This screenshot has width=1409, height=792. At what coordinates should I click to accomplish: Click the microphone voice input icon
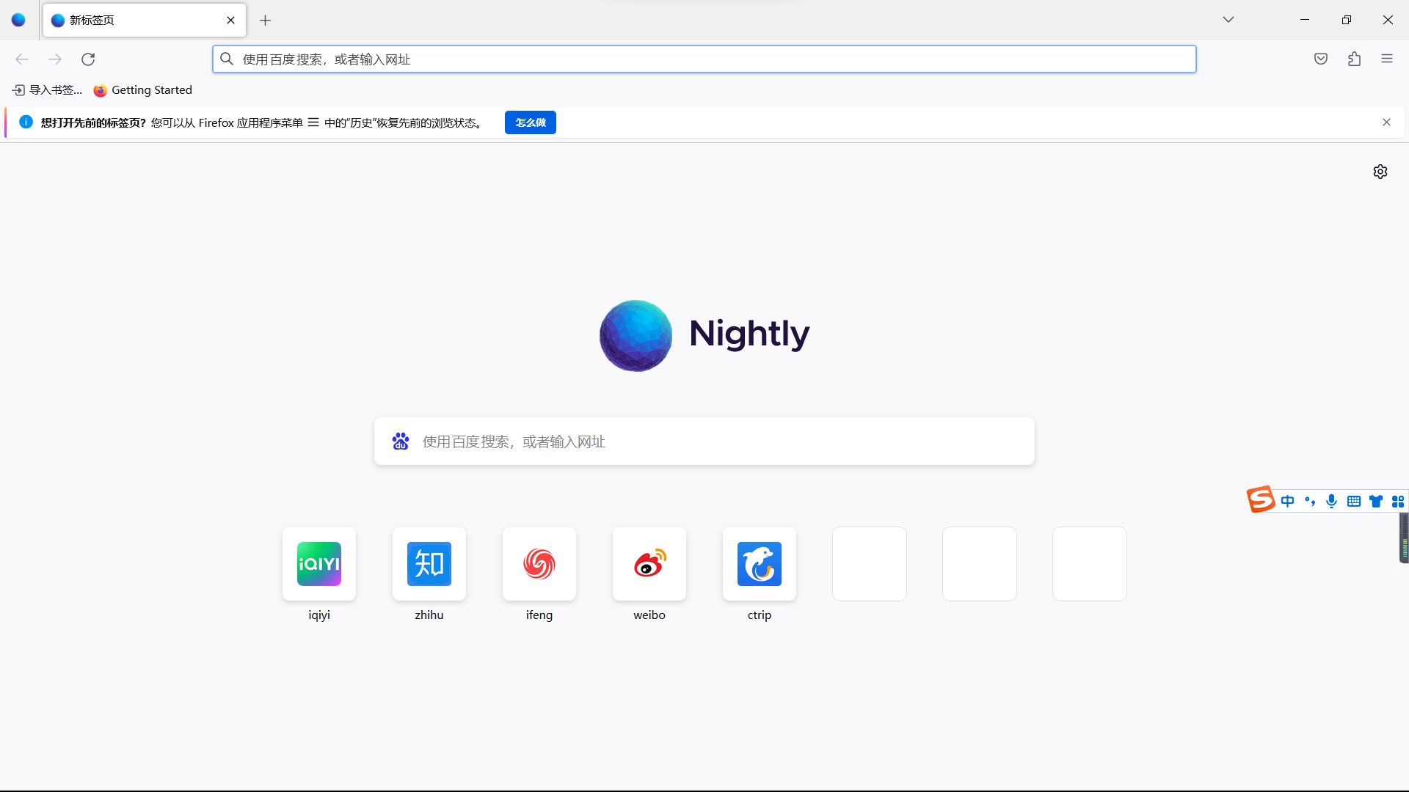1332,502
